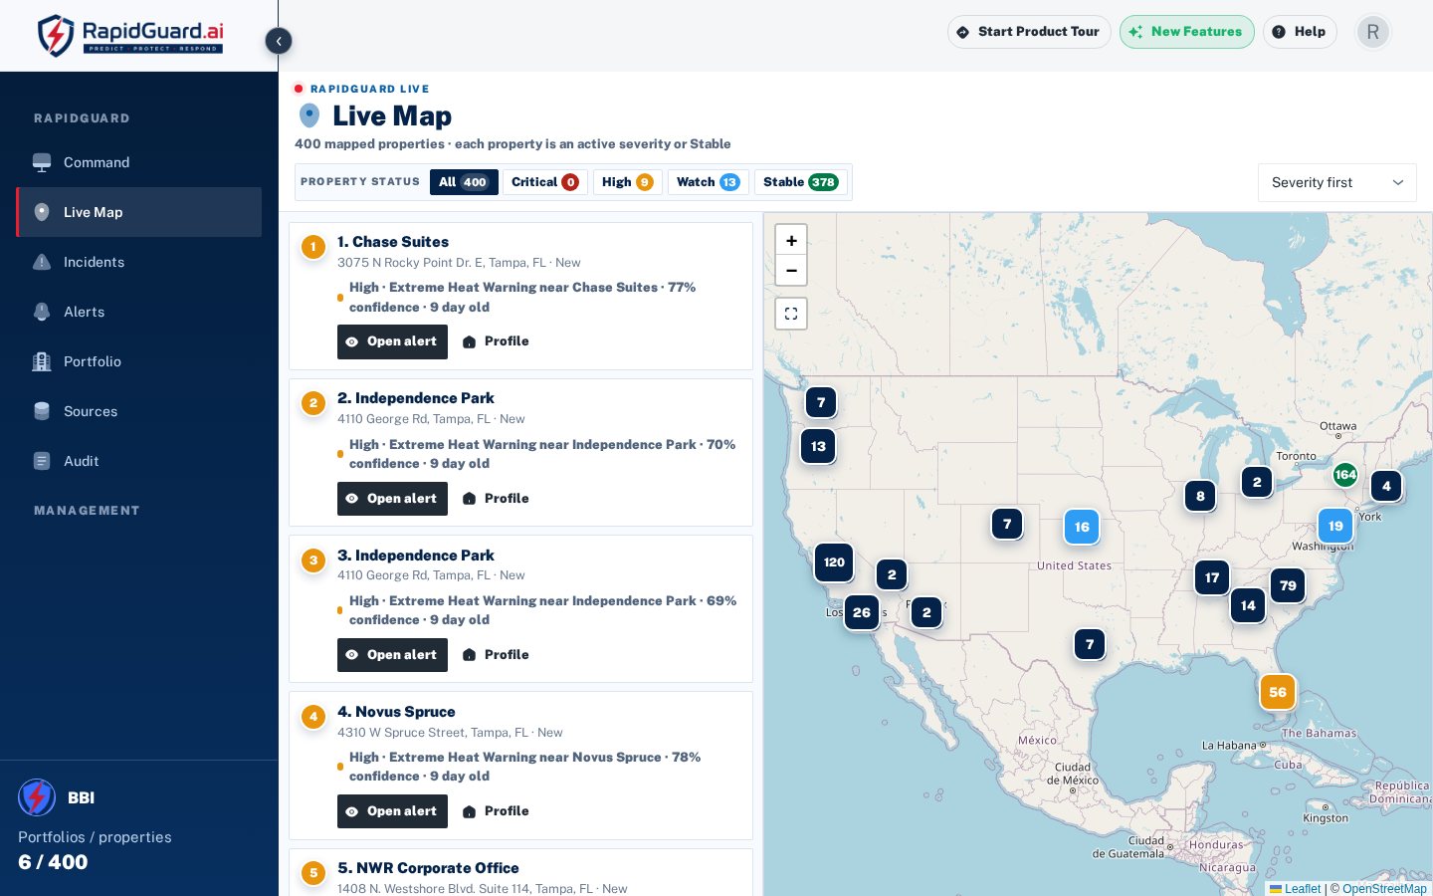Filter properties by Watch status

(x=709, y=182)
